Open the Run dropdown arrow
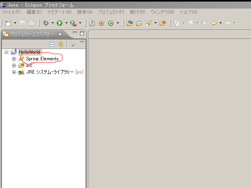Viewport: 251px width, 188px height. tap(66, 23)
